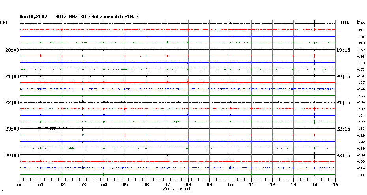Click minute tick label 10

tap(230, 185)
